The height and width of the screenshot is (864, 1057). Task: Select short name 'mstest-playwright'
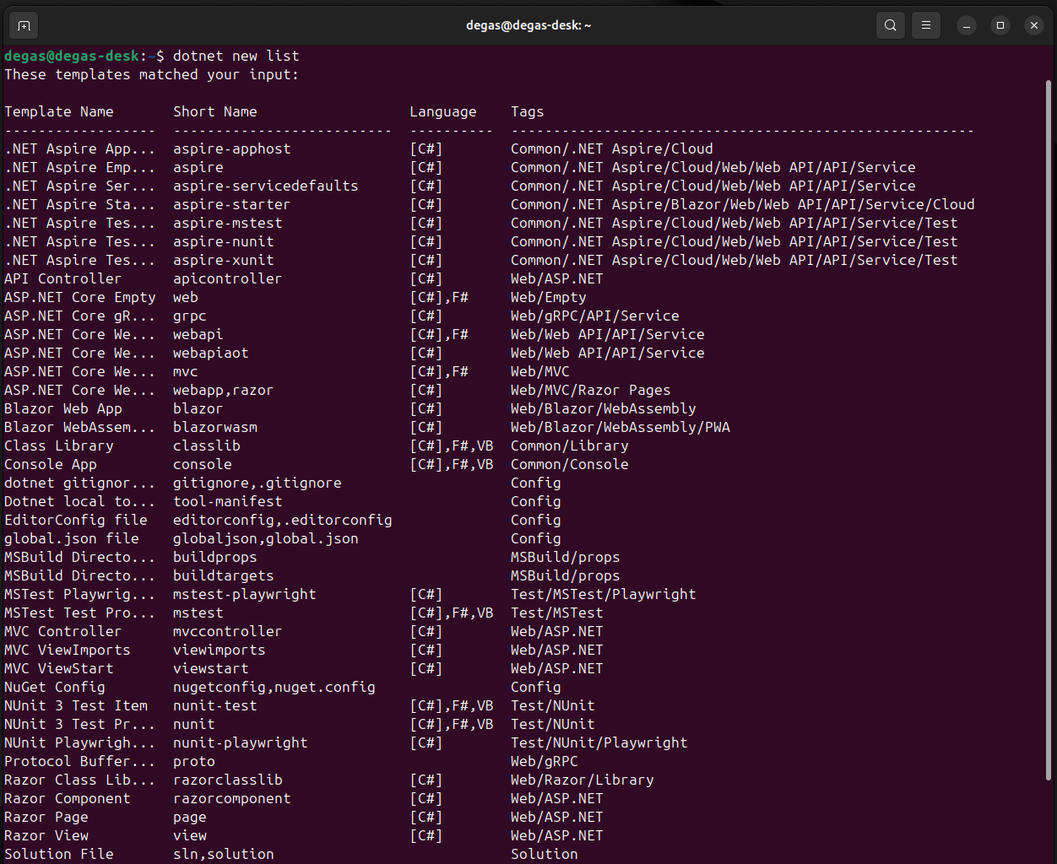pos(245,594)
